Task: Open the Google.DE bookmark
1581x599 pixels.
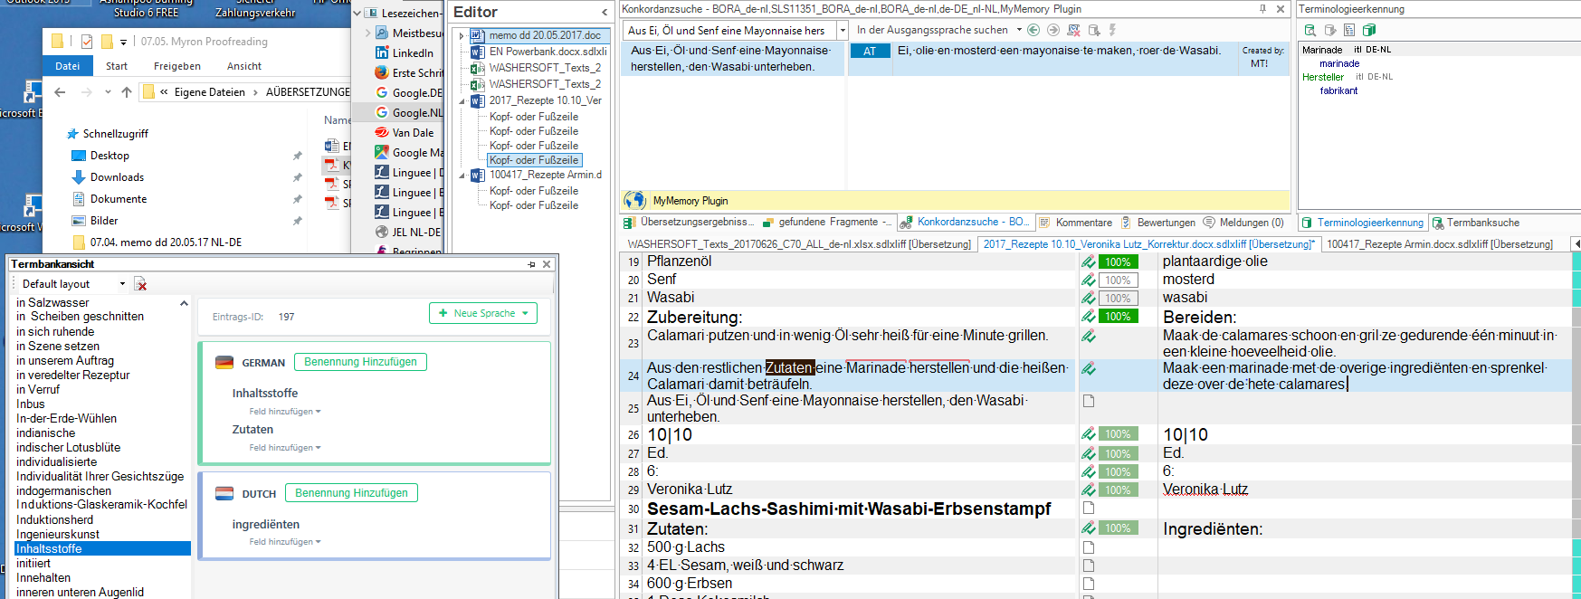Action: click(409, 92)
